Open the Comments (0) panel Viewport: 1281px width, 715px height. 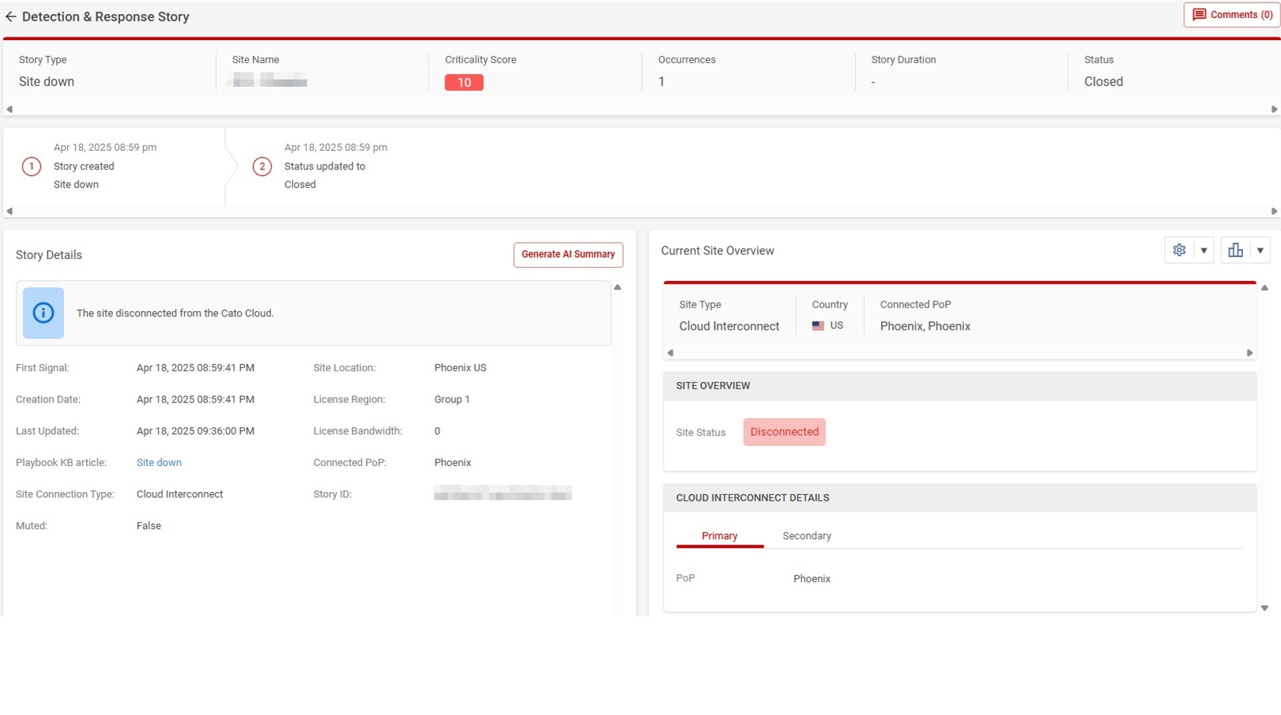click(x=1232, y=15)
